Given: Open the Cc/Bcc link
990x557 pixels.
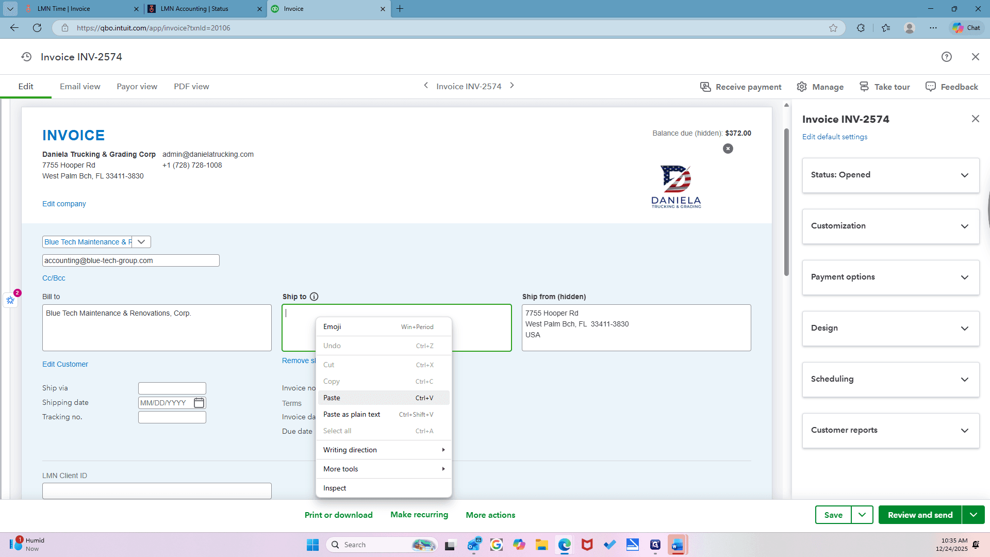Looking at the screenshot, I should tap(54, 278).
